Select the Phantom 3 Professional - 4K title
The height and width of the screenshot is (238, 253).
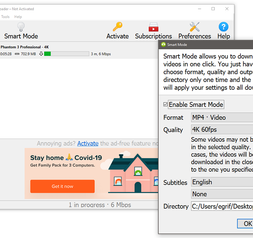[x=24, y=47]
